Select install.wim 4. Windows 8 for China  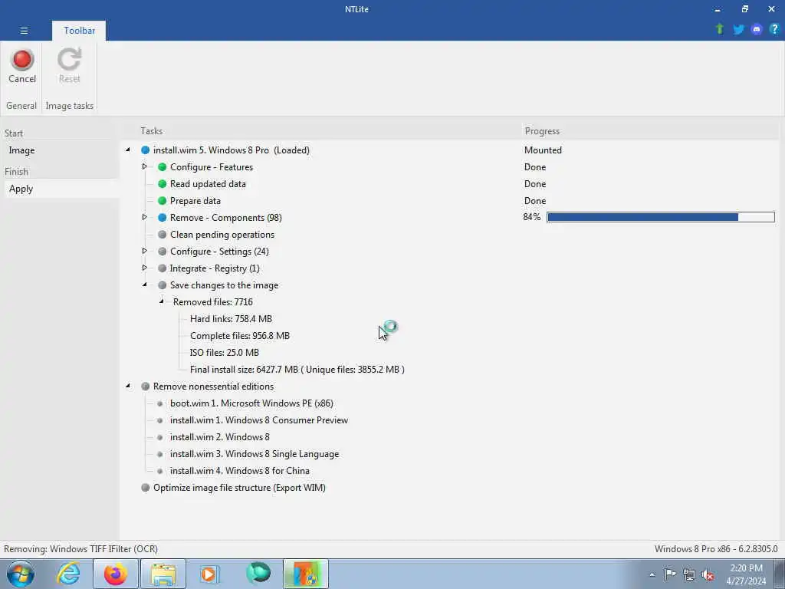pos(239,471)
